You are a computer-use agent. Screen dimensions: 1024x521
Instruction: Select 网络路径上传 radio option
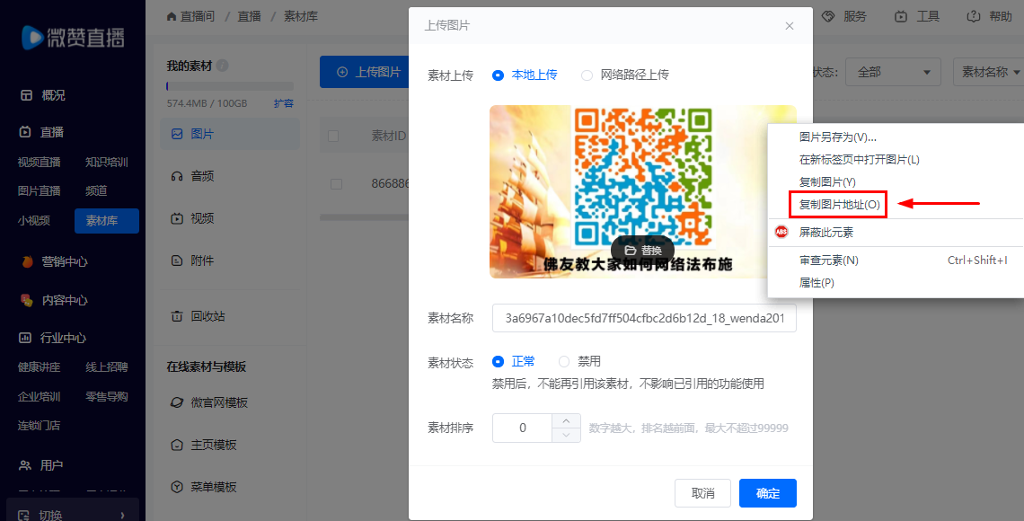(625, 75)
